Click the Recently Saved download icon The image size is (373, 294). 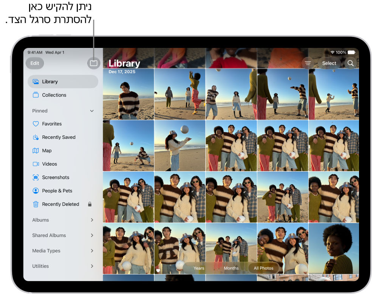[36, 137]
